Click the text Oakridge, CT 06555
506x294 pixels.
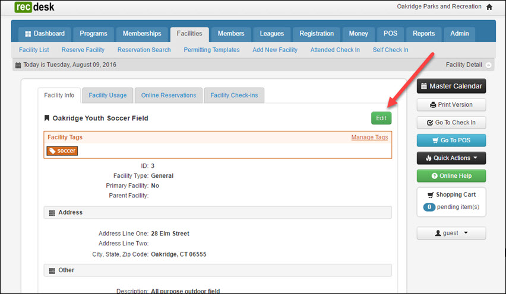(178, 254)
